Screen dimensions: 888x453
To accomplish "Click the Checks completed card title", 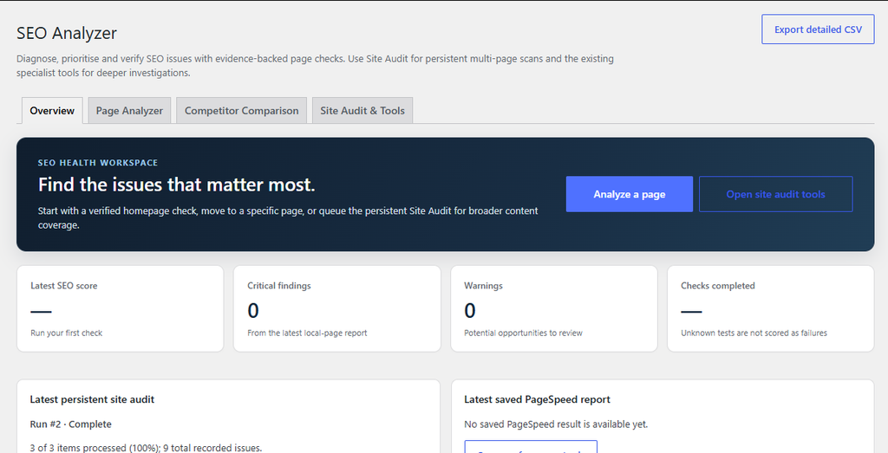I will coord(717,286).
